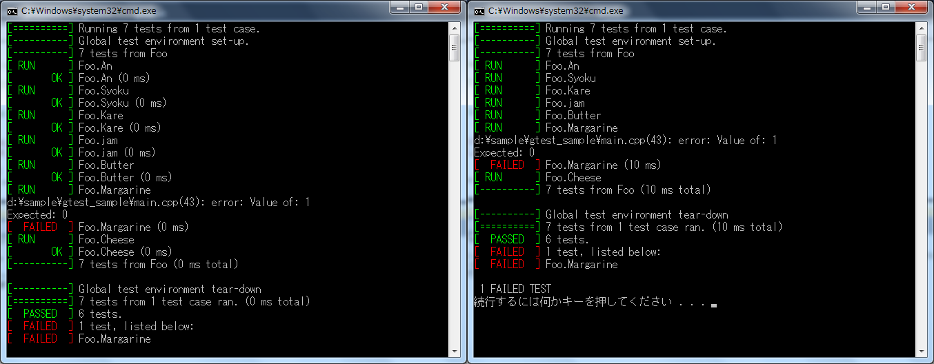This screenshot has width=934, height=364.
Task: Maximize the left cmd.exe window
Action: (419, 7)
